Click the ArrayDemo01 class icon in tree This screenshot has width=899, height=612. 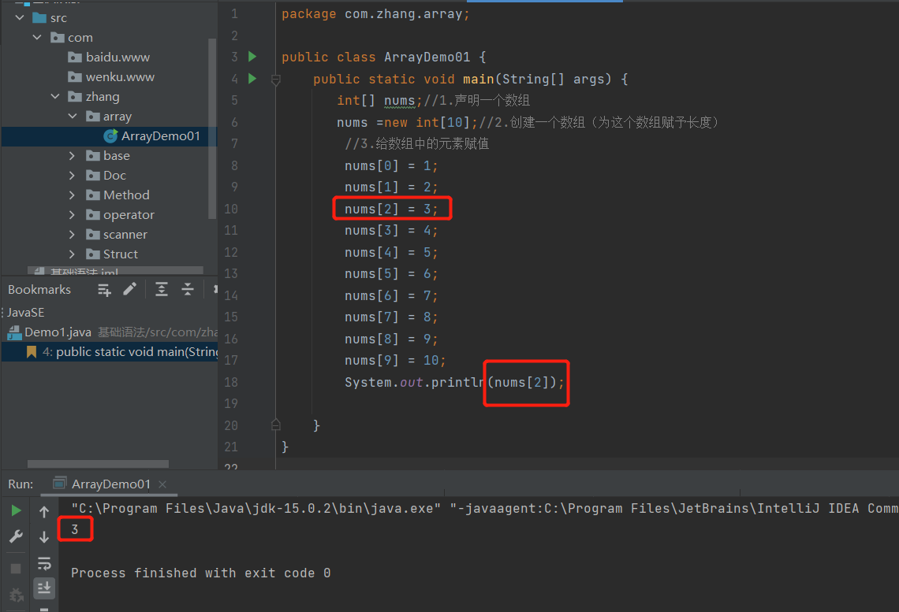click(x=110, y=135)
